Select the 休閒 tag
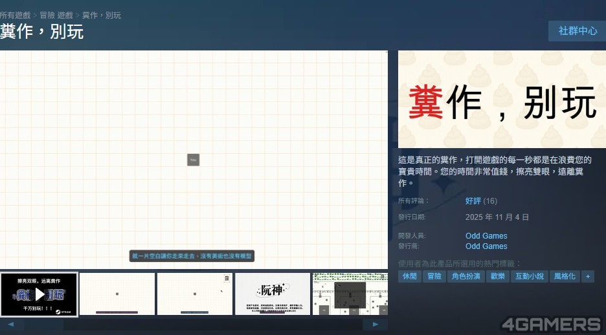Image resolution: width=606 pixels, height=335 pixels. (x=409, y=276)
